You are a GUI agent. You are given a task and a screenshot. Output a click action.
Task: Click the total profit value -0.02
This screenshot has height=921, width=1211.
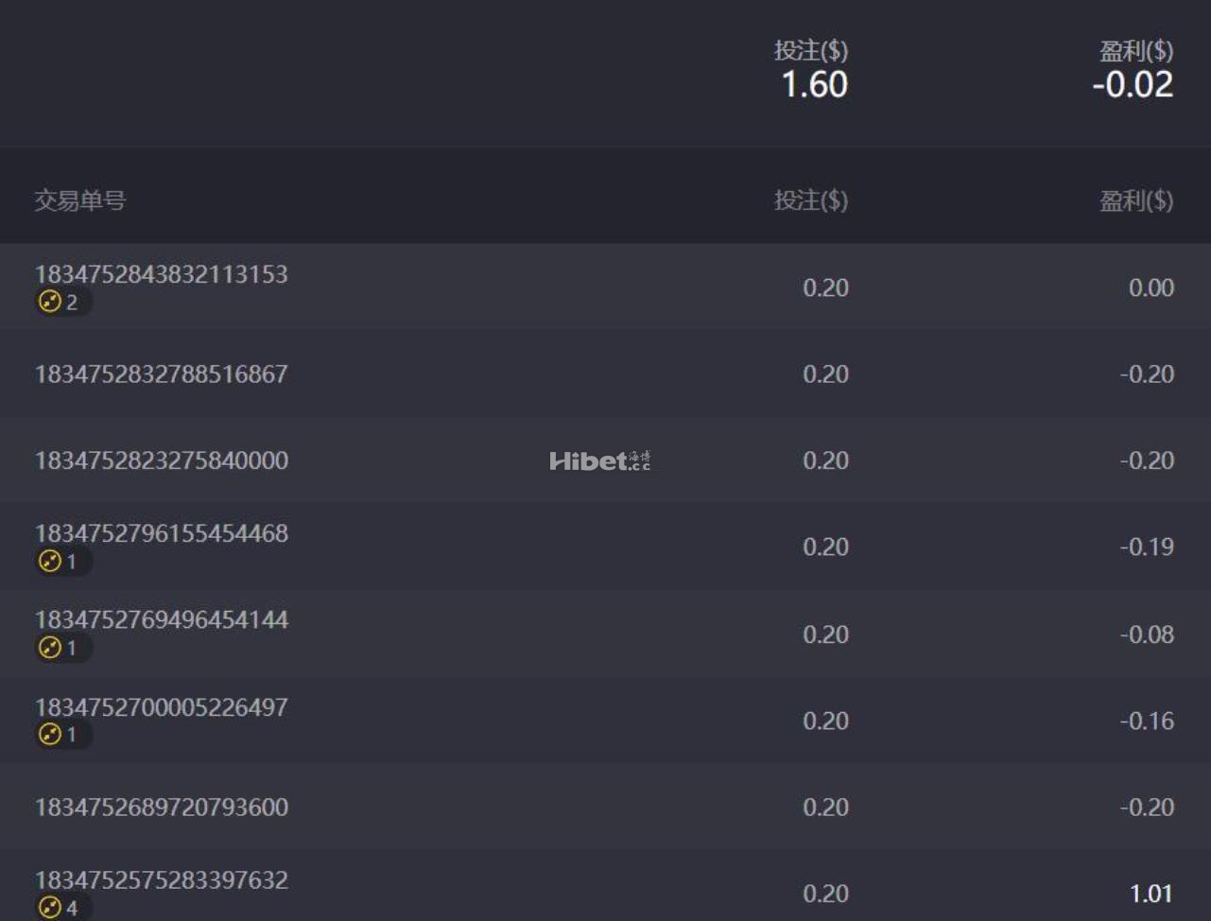[1132, 85]
